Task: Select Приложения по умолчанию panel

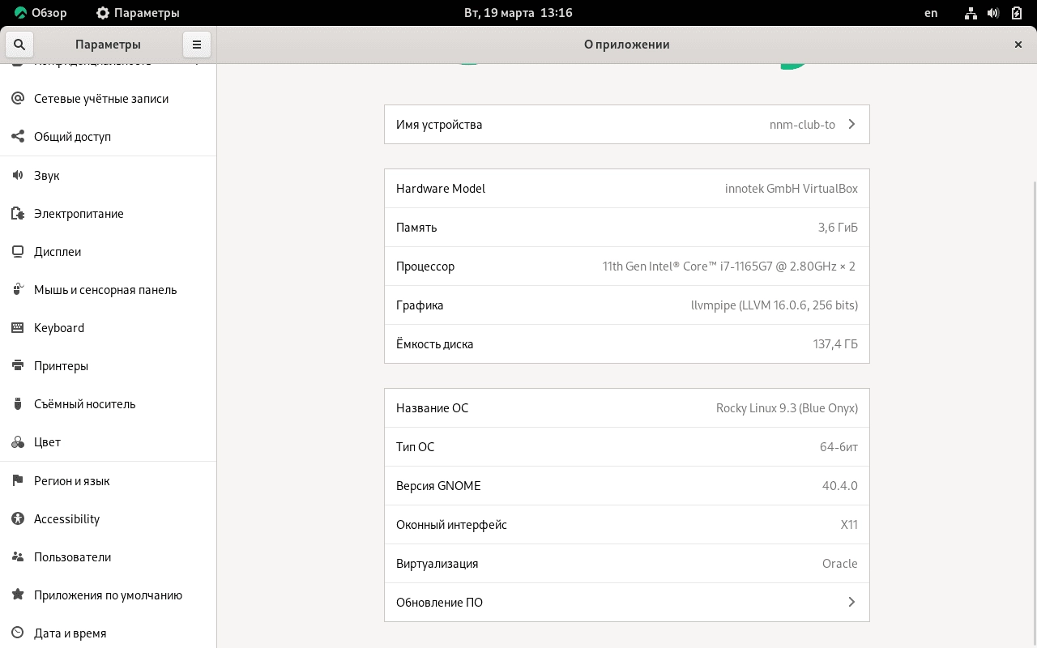Action: [x=109, y=595]
